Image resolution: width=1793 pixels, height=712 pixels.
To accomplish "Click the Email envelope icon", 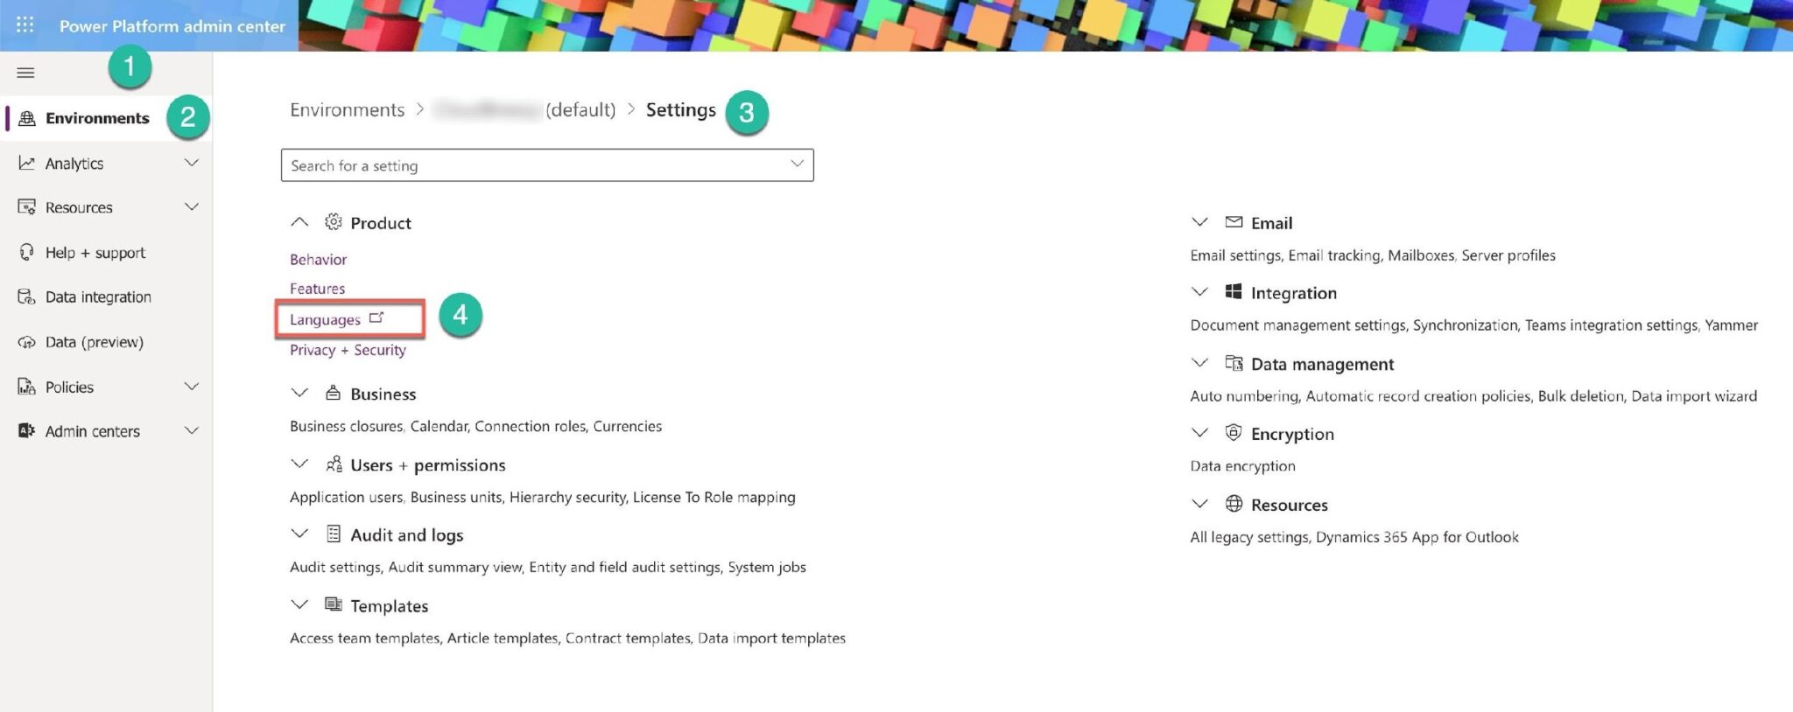I will (x=1234, y=222).
